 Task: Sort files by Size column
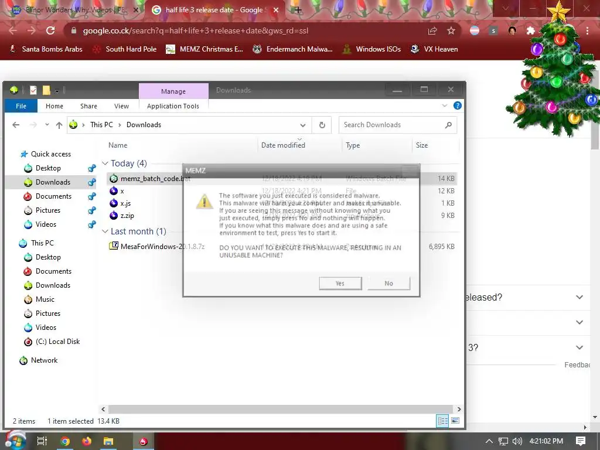pyautogui.click(x=422, y=145)
